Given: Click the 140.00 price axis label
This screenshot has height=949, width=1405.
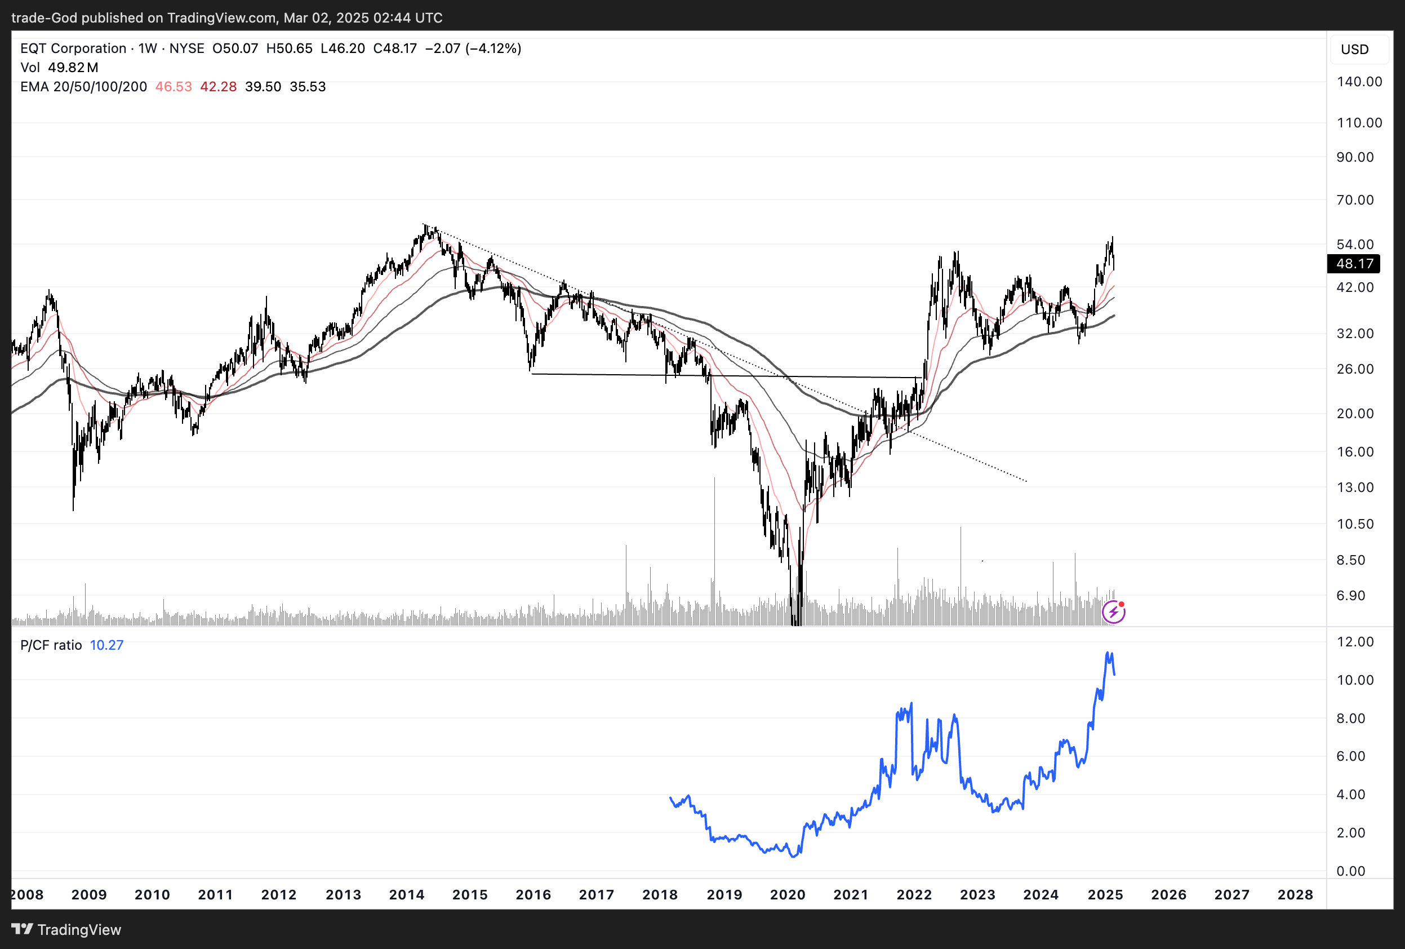Looking at the screenshot, I should coord(1359,82).
